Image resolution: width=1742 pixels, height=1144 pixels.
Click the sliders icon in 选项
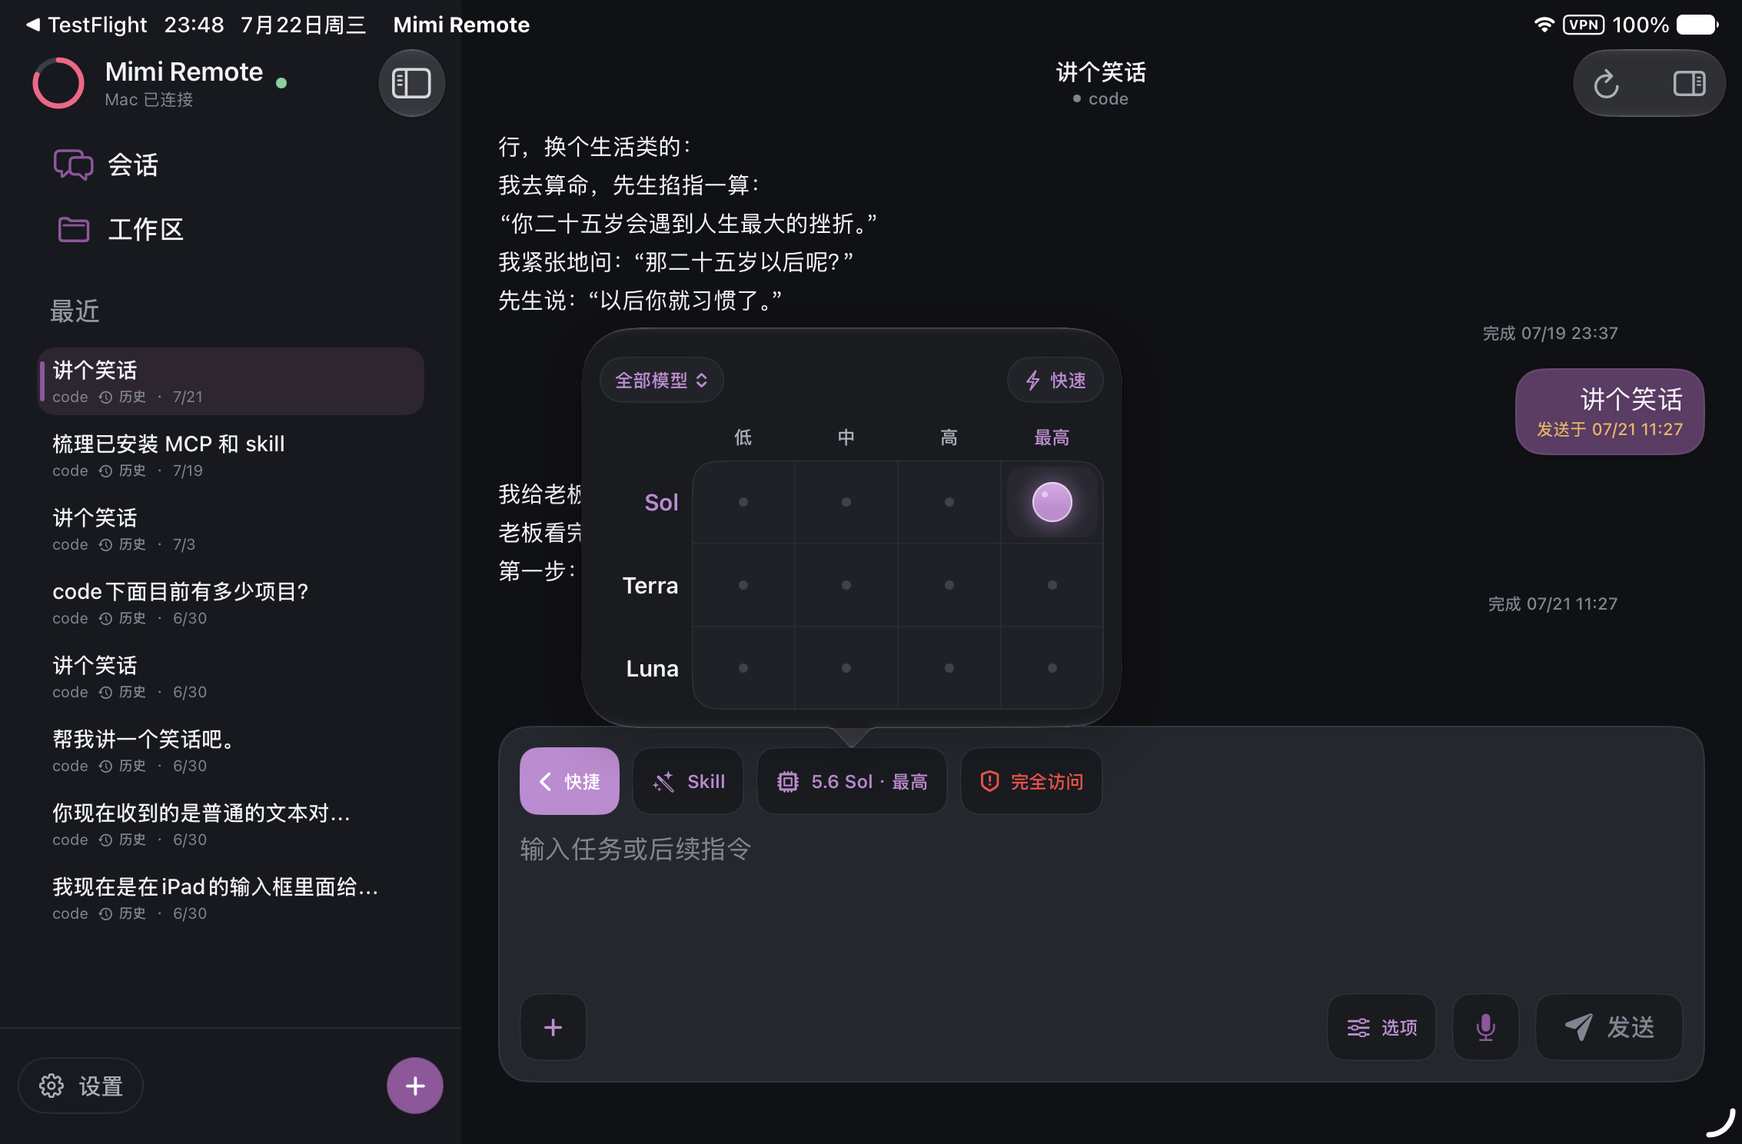point(1358,1028)
